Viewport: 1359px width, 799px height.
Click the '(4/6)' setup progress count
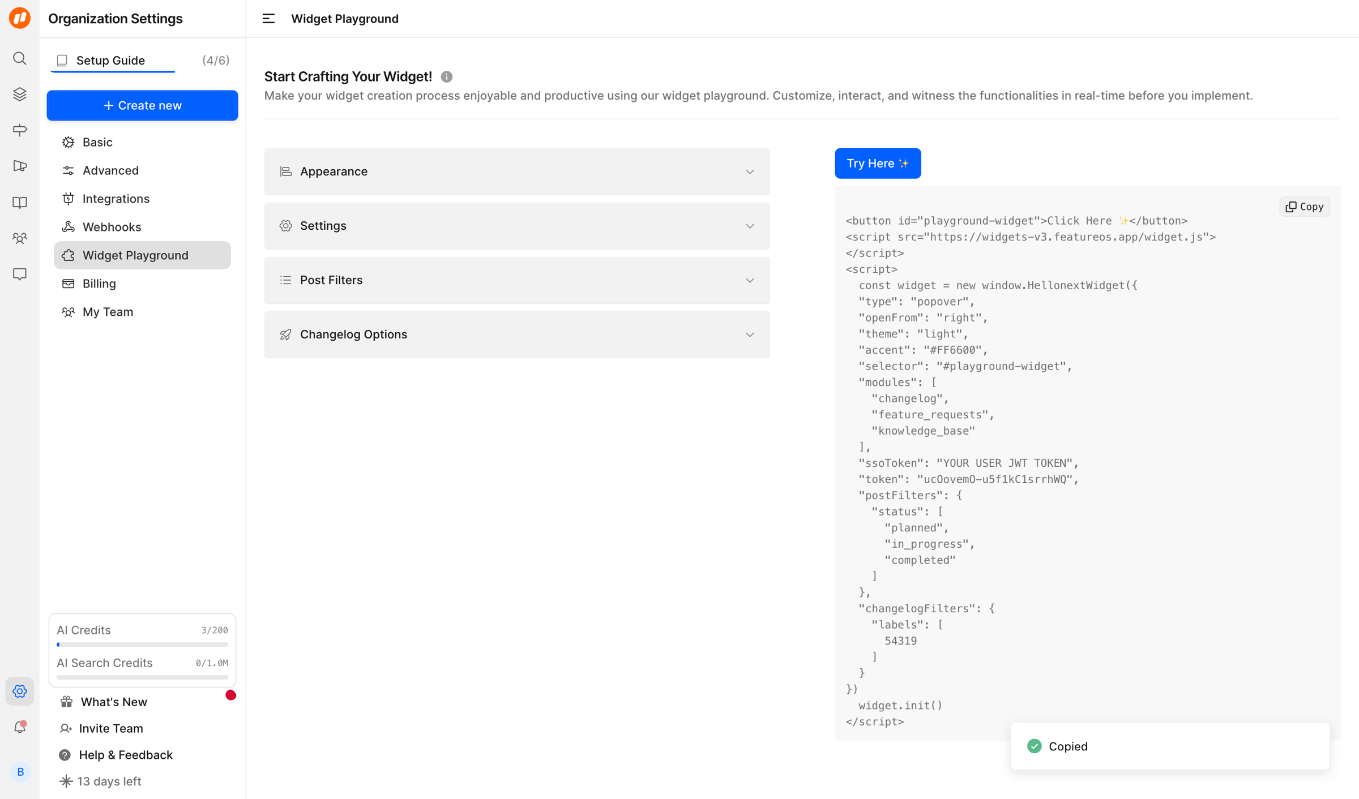[216, 61]
